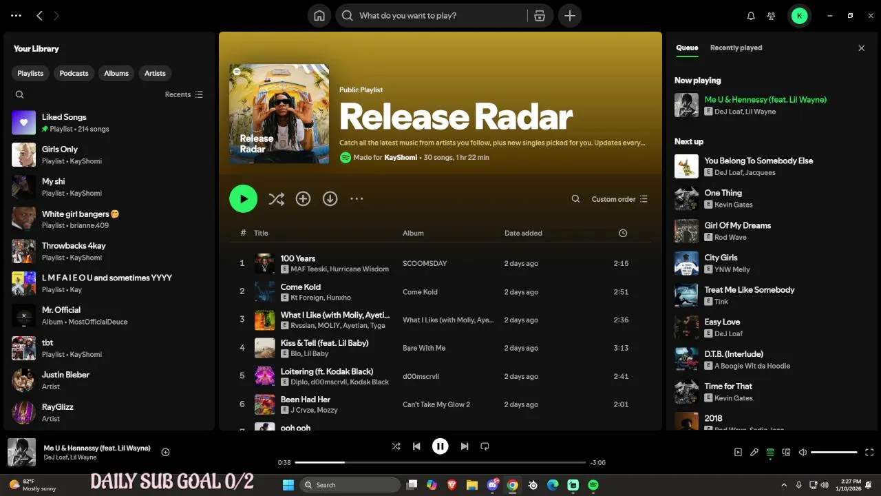881x496 pixels.
Task: Add current song to Liked Songs
Action: coord(165,452)
